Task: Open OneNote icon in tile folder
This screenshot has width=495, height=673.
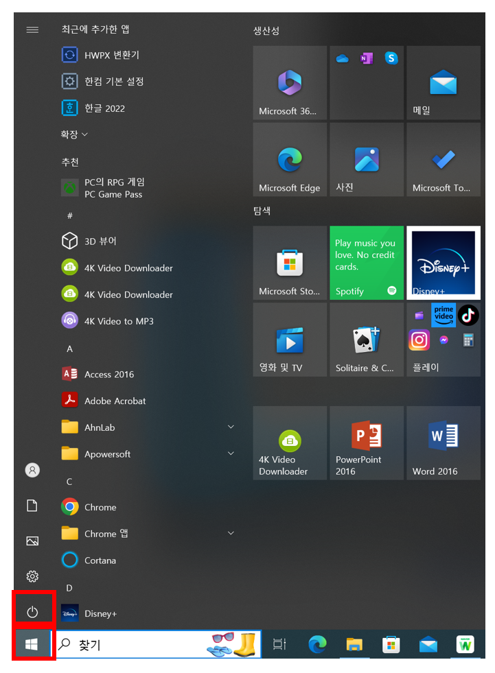Action: coord(367,58)
